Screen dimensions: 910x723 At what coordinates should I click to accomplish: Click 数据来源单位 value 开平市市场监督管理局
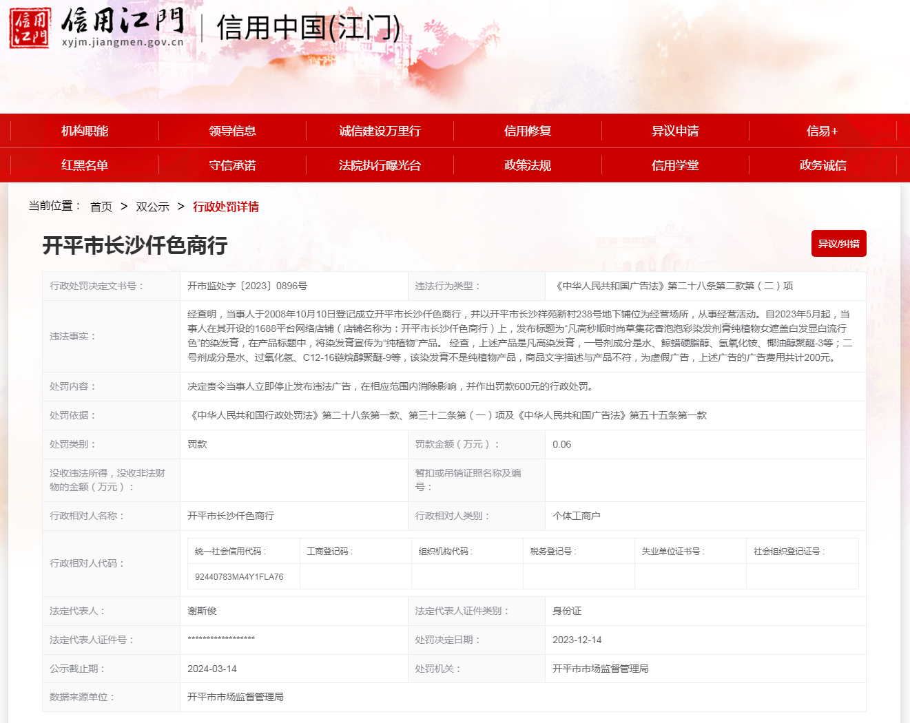tap(235, 697)
